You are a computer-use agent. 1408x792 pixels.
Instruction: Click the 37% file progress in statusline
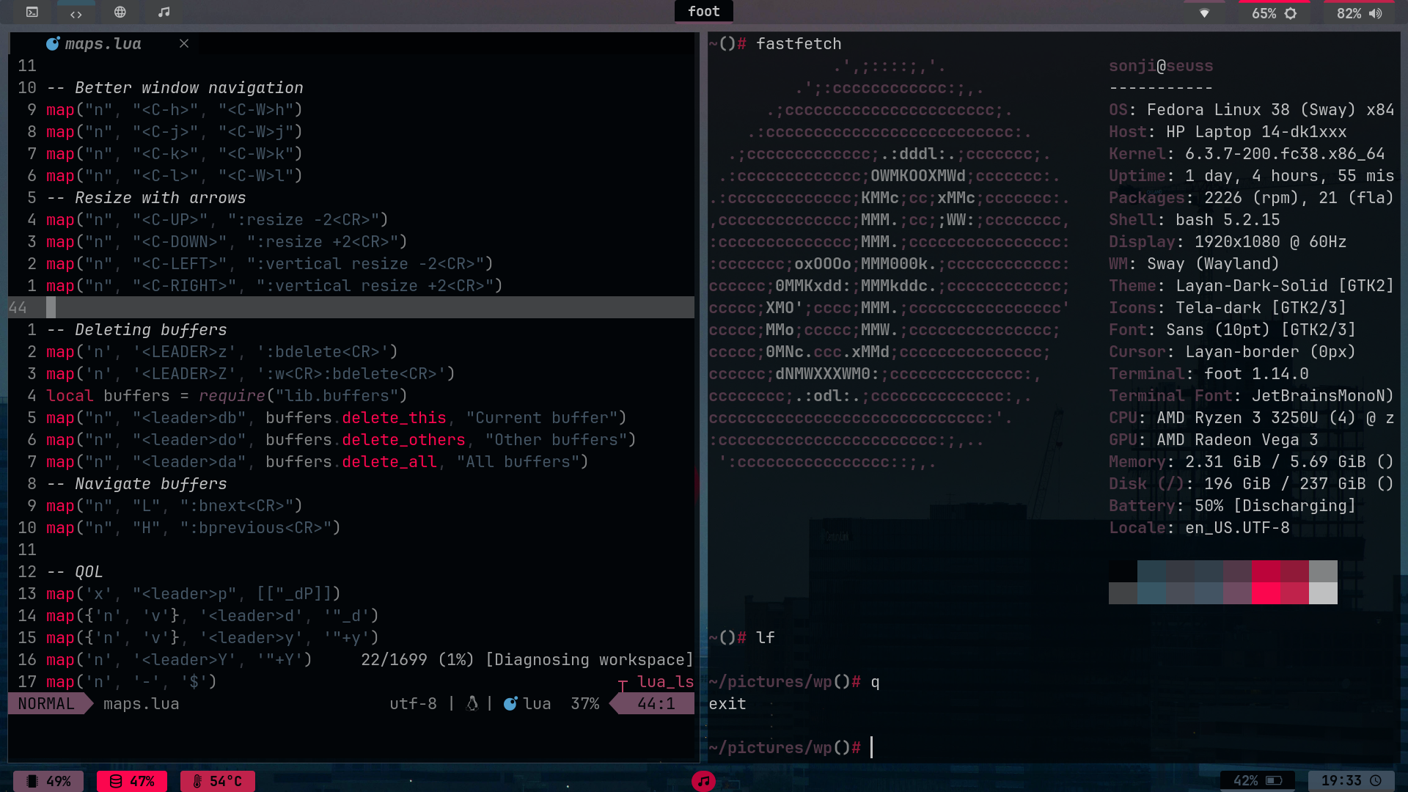(x=584, y=703)
